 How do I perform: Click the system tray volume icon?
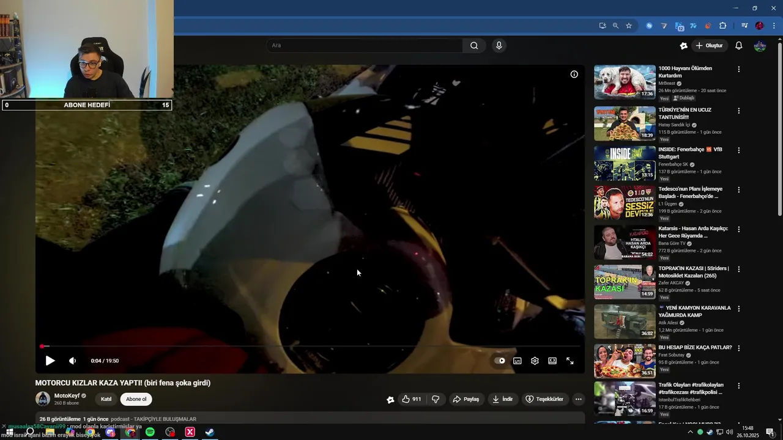tap(729, 432)
